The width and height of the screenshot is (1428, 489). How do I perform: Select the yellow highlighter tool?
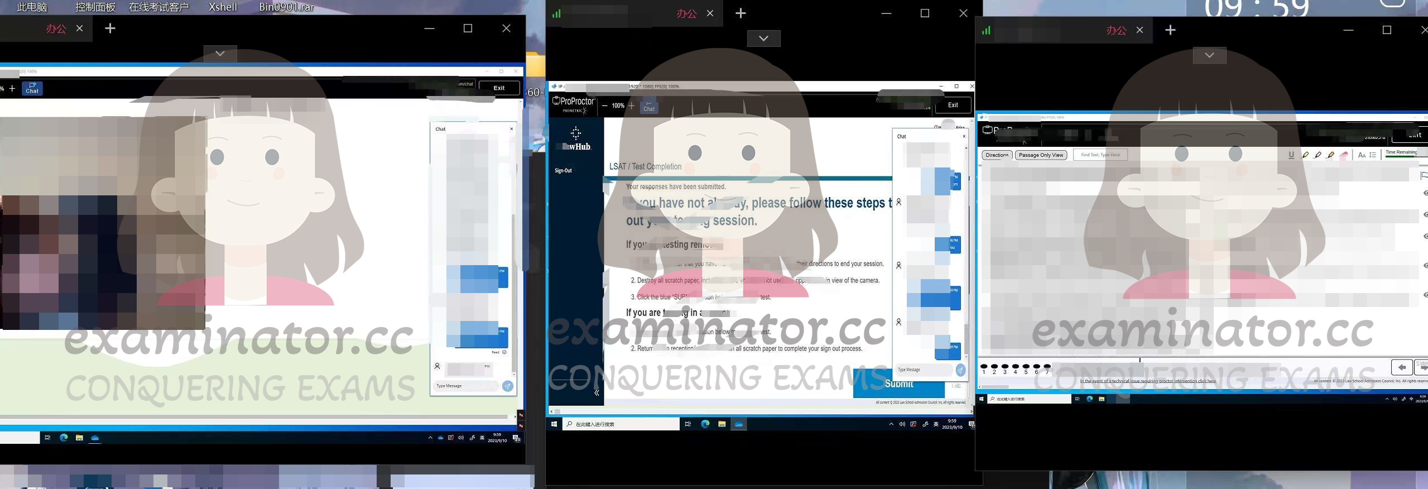point(1305,155)
